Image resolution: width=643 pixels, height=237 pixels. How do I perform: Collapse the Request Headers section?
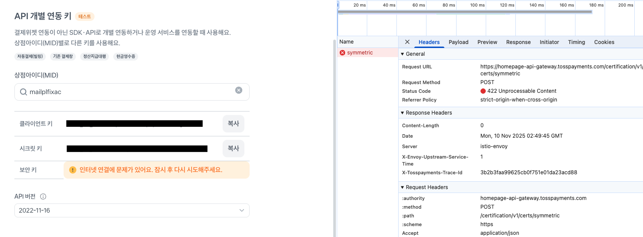(403, 187)
